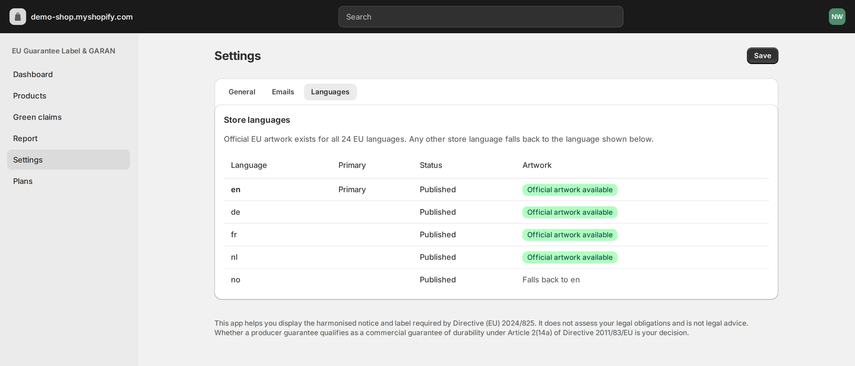Click the Official EU artwork description sentence

(x=439, y=139)
